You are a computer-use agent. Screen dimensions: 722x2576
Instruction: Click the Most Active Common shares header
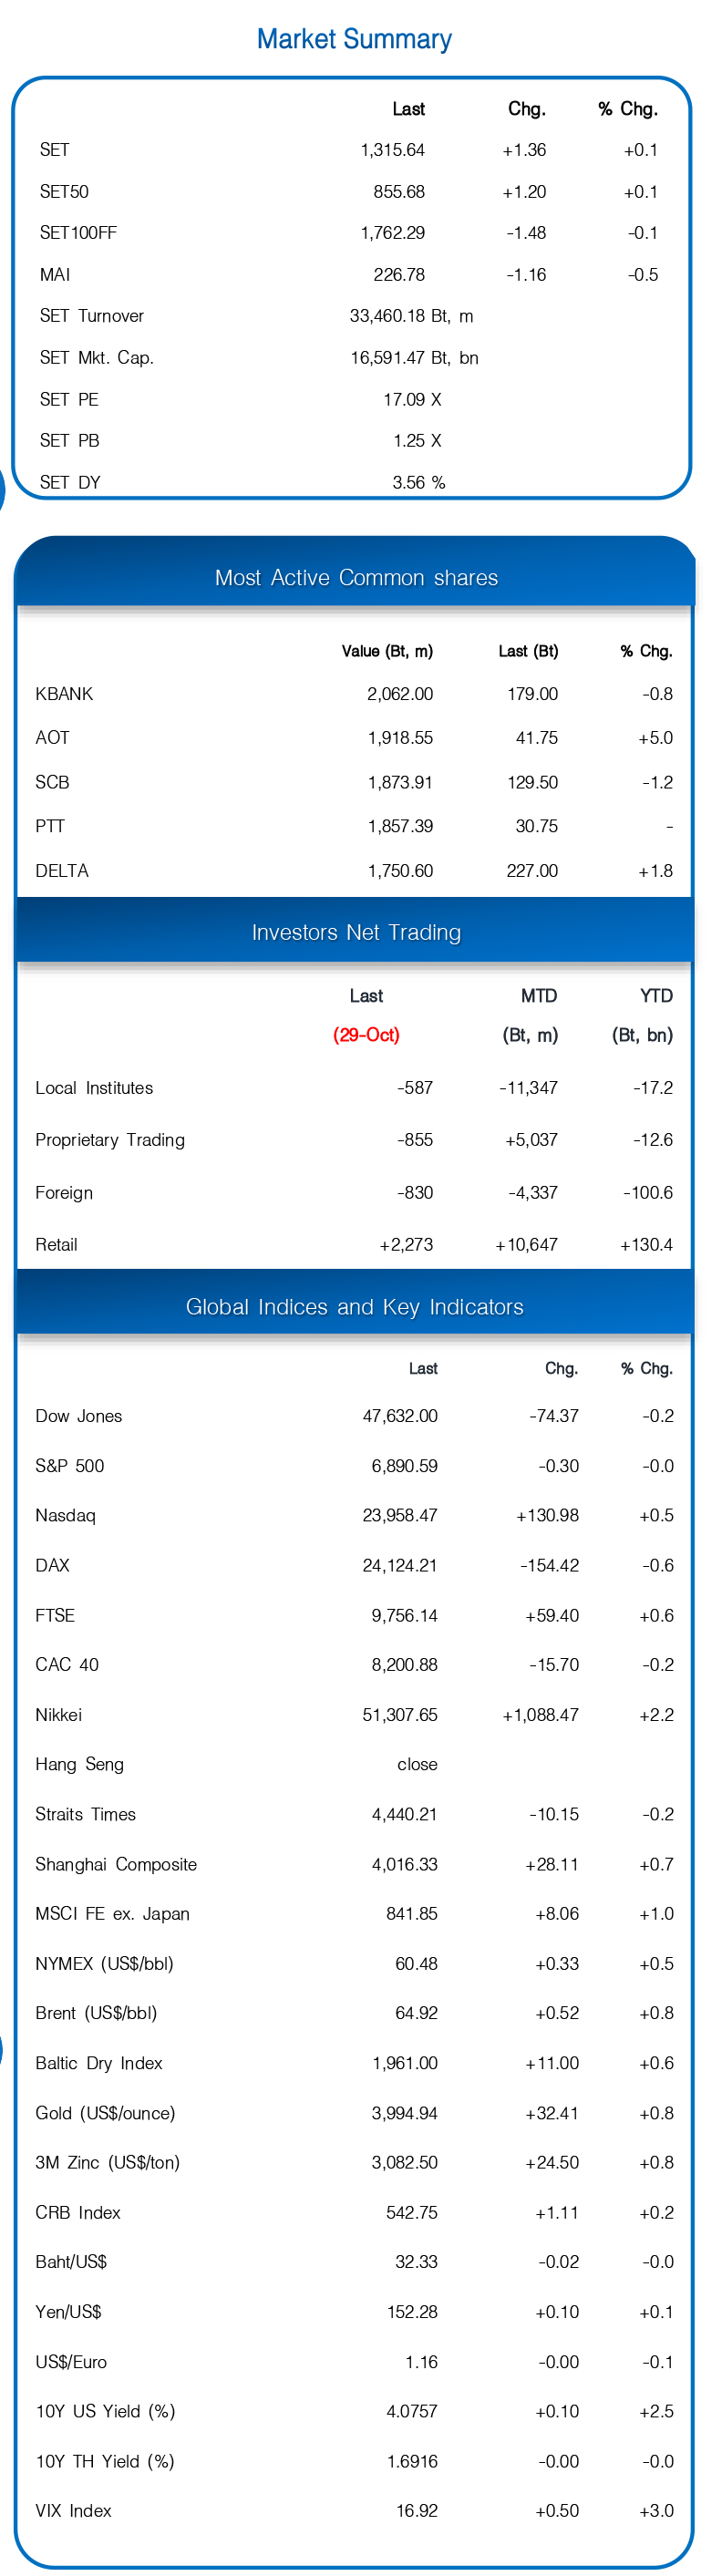356,578
